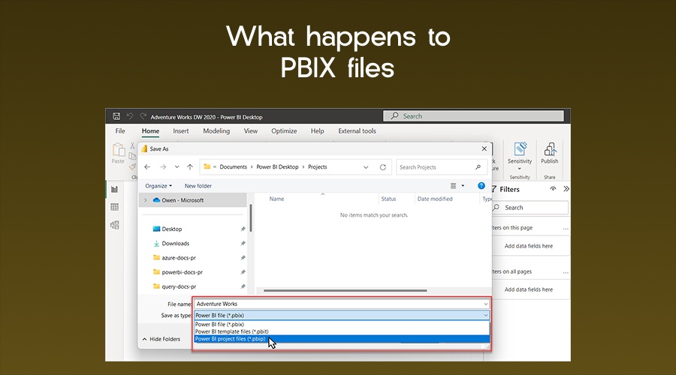
Task: Open the Help ribbon tab
Action: tap(317, 131)
